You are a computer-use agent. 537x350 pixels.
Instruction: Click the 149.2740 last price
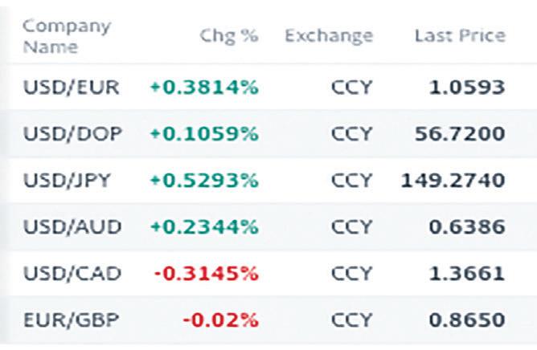[x=453, y=180]
